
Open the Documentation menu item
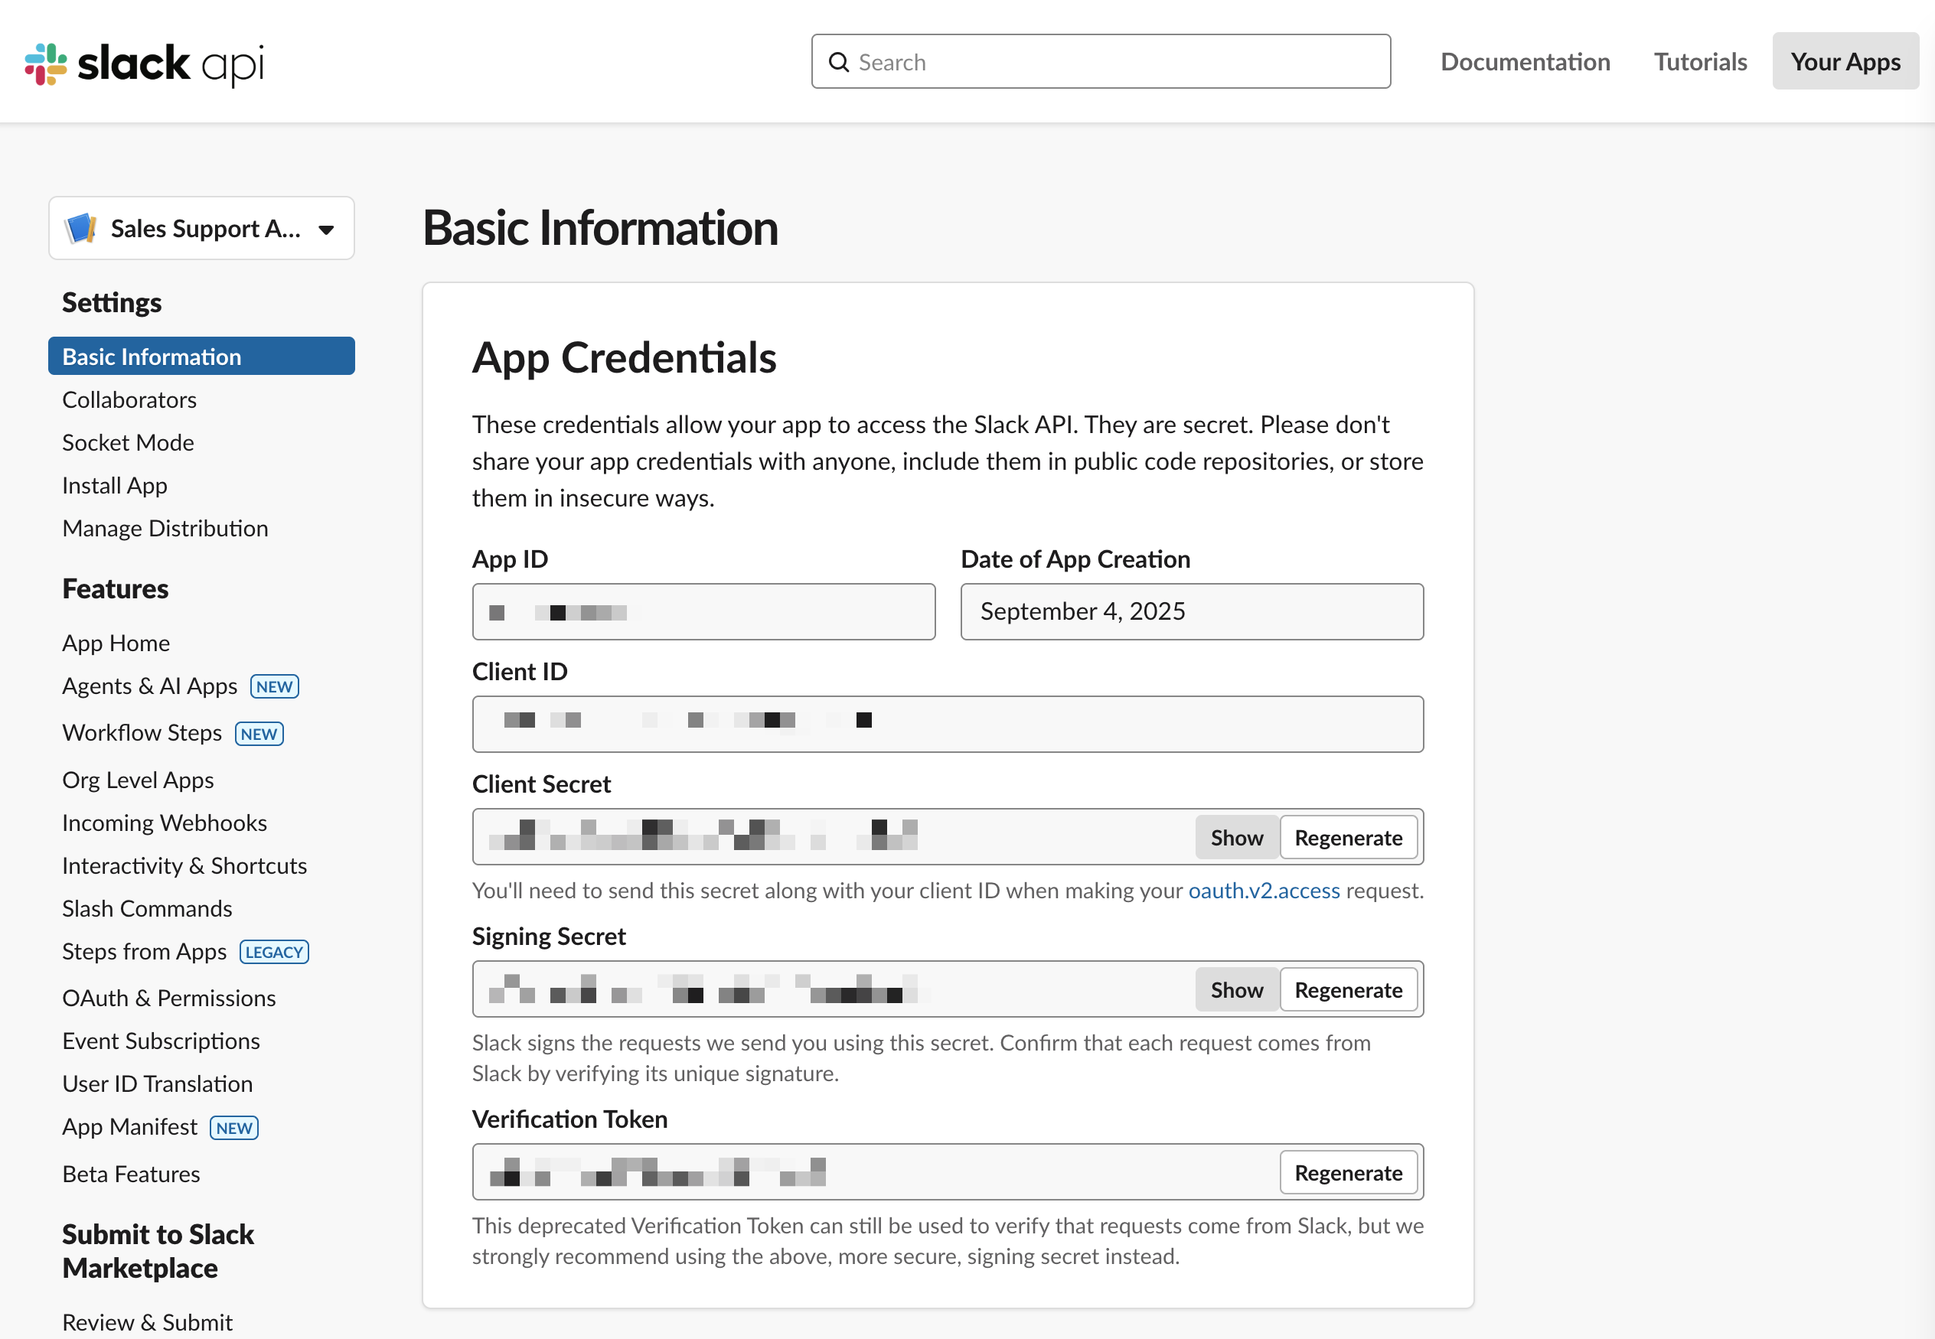[x=1525, y=60]
